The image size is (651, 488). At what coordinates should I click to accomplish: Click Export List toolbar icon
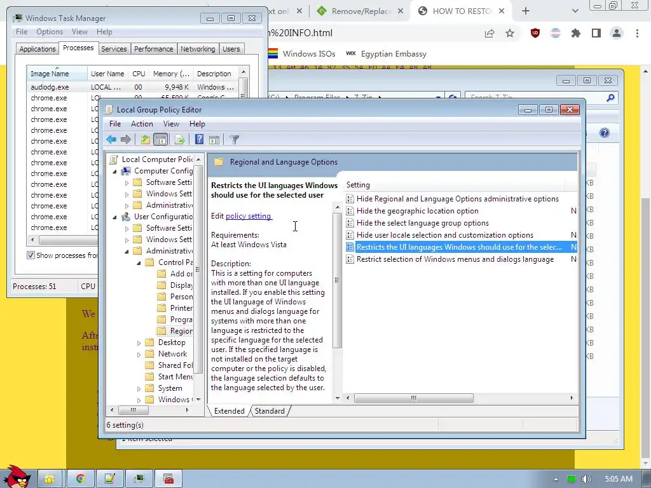(180, 139)
